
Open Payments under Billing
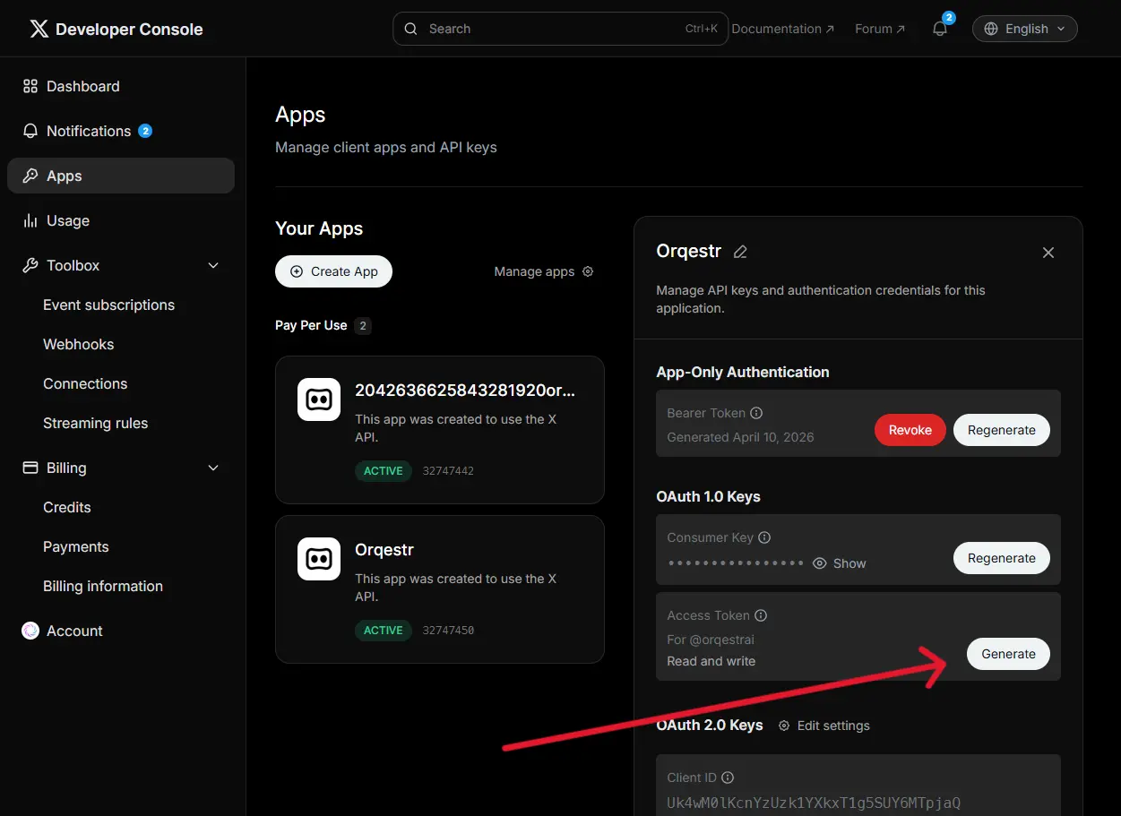coord(76,546)
